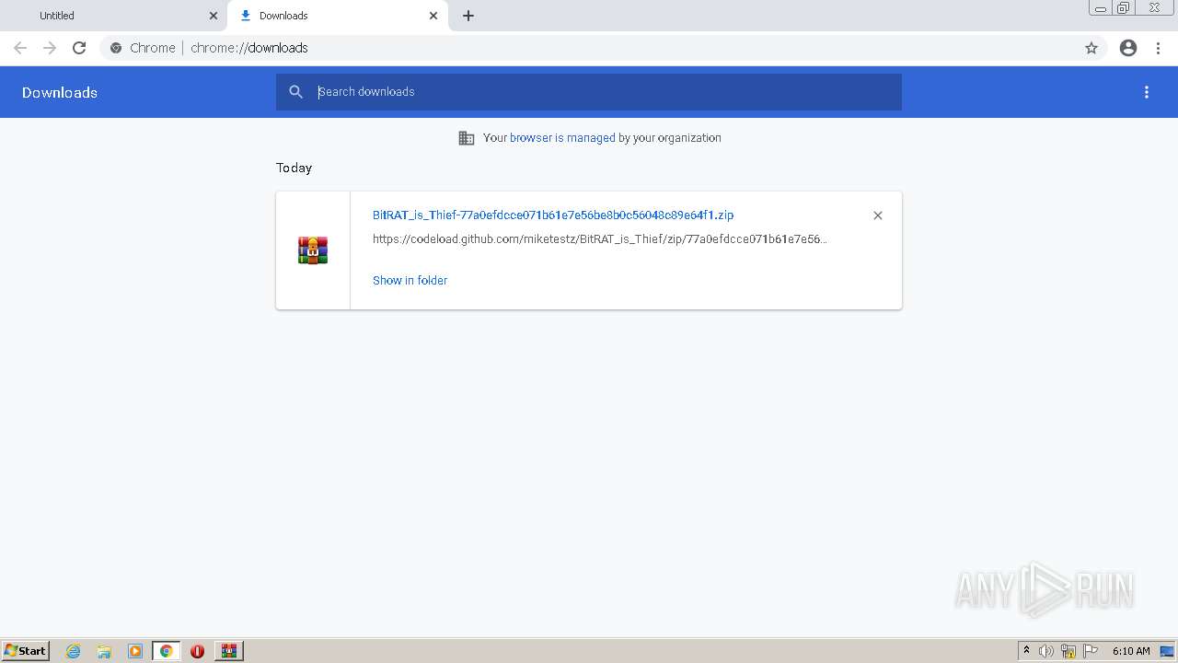
Task: Click the Chrome site info chip
Action: (x=143, y=48)
